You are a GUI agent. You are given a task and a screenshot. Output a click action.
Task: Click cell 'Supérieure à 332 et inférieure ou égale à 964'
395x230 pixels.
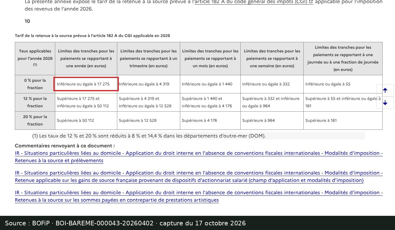(x=272, y=102)
